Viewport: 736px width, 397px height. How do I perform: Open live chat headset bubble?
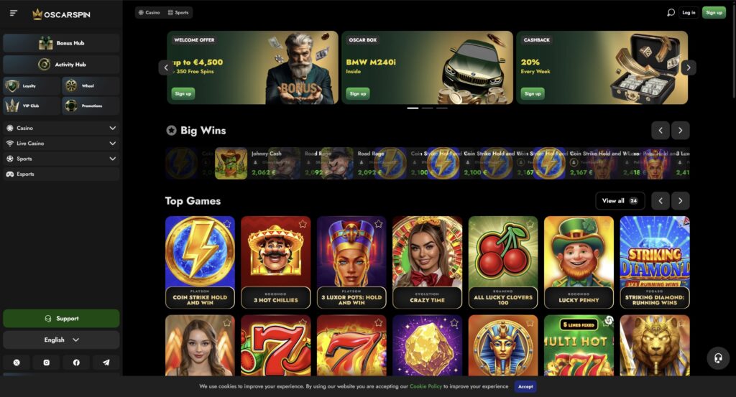(718, 358)
